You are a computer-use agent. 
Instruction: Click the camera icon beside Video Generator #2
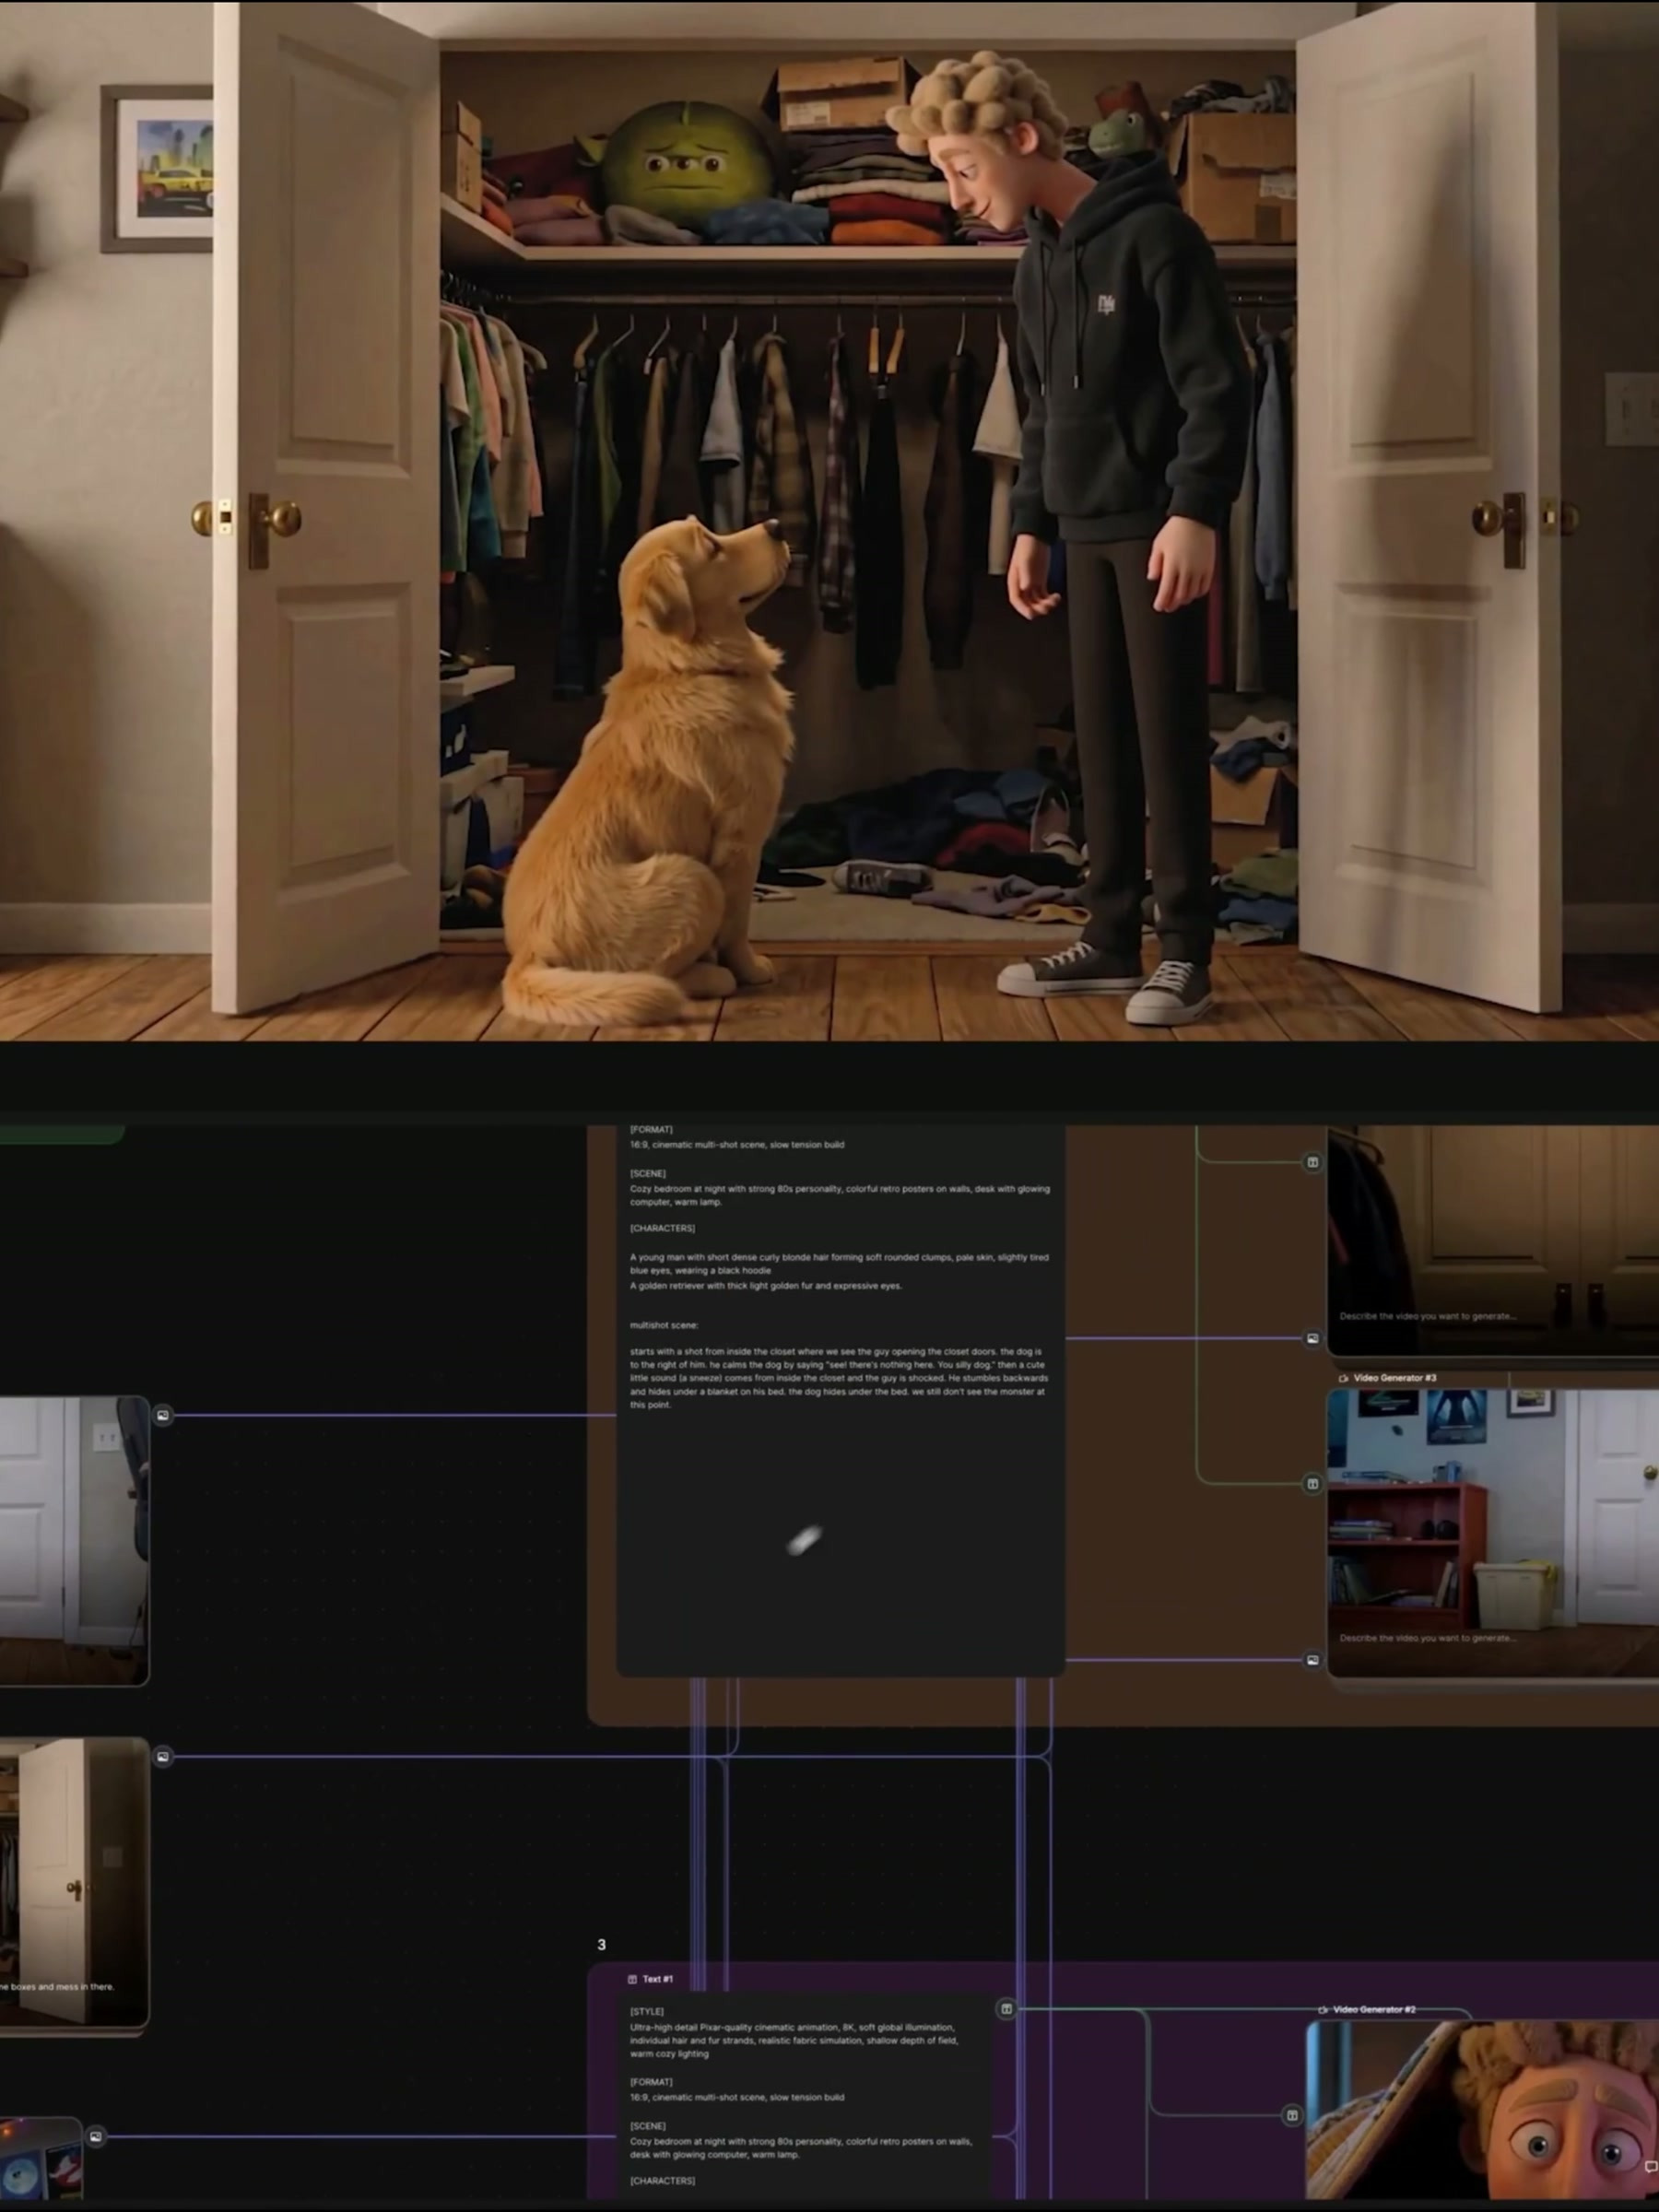[1323, 2009]
